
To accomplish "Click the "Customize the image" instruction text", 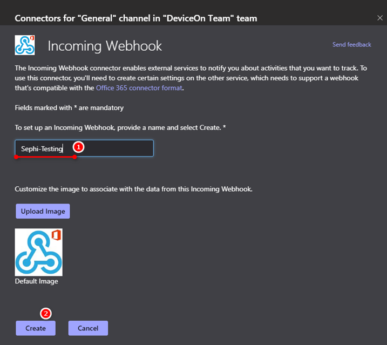I will [133, 190].
